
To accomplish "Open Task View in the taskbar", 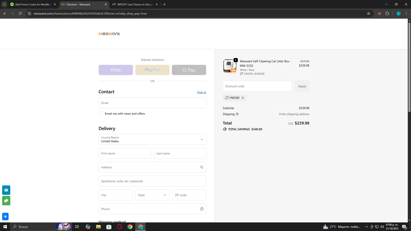I will pos(77,227).
